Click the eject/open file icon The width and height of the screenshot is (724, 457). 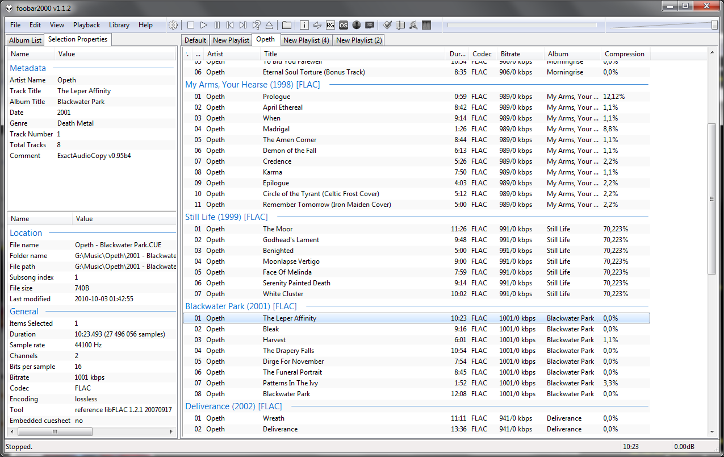tap(269, 25)
